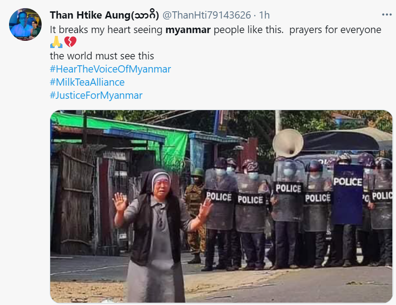Open the 1h tweet timestamp
This screenshot has width=396, height=305.
tap(264, 15)
